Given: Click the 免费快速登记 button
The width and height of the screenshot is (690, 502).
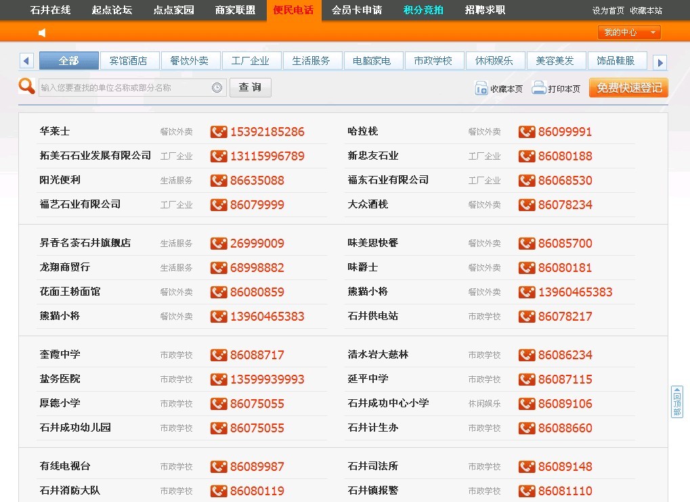Looking at the screenshot, I should pos(628,88).
